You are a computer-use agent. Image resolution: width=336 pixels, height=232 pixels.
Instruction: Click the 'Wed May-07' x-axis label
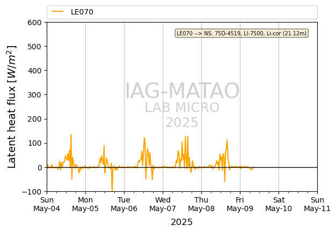tap(163, 204)
